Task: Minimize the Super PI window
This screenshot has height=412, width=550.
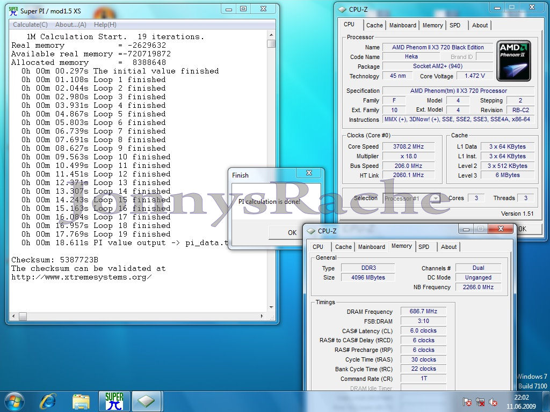Action: tap(229, 9)
